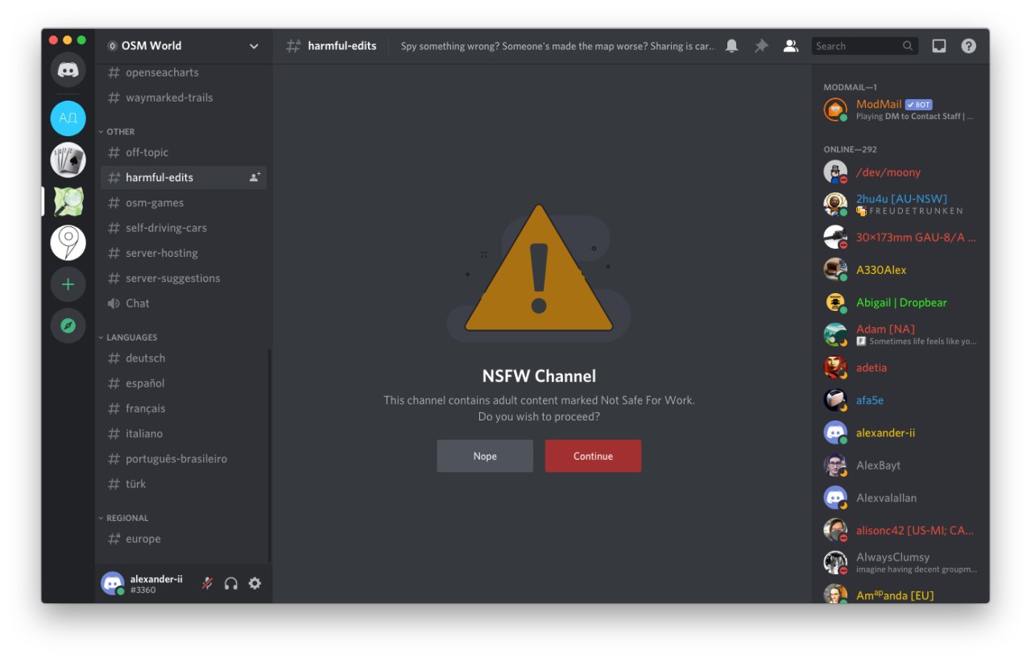This screenshot has width=1031, height=658.
Task: Click alexander-ii avatar in user panel
Action: [113, 583]
